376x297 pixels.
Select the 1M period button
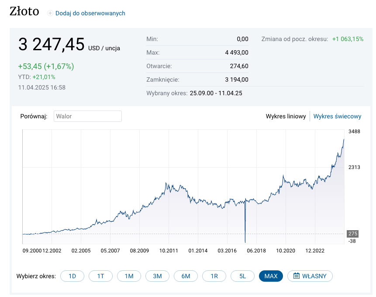coord(129,276)
